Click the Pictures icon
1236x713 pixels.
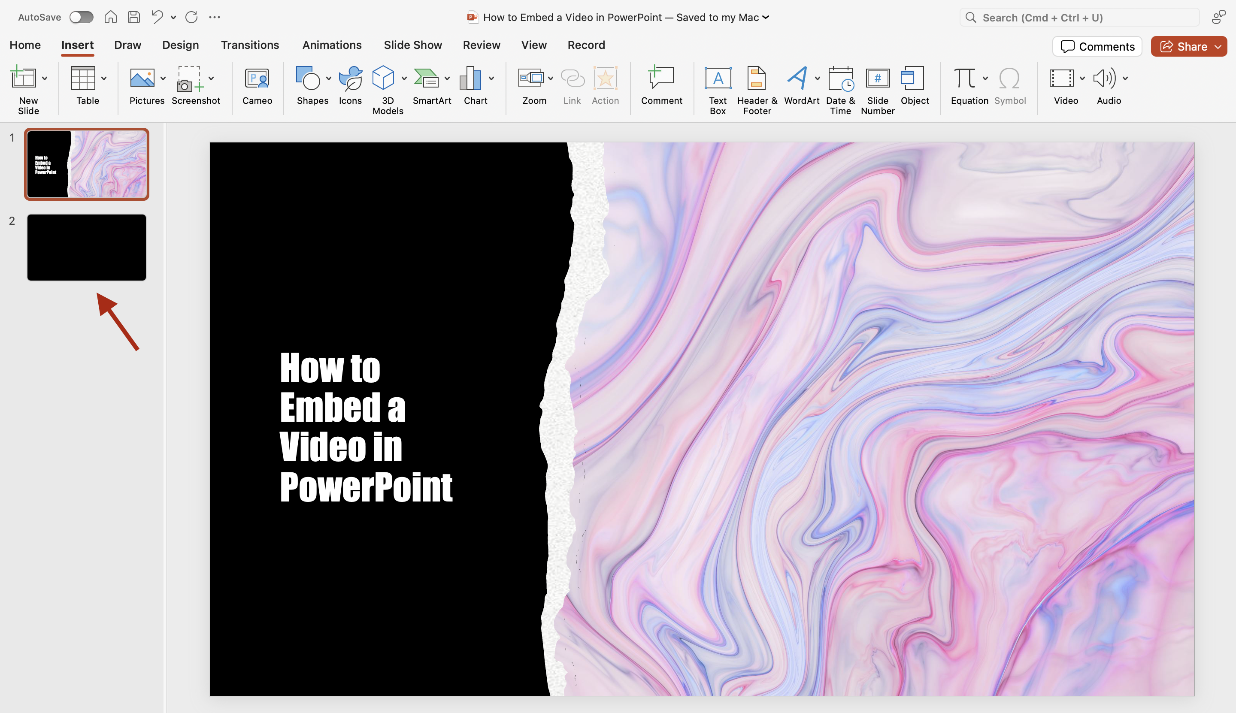(x=142, y=78)
